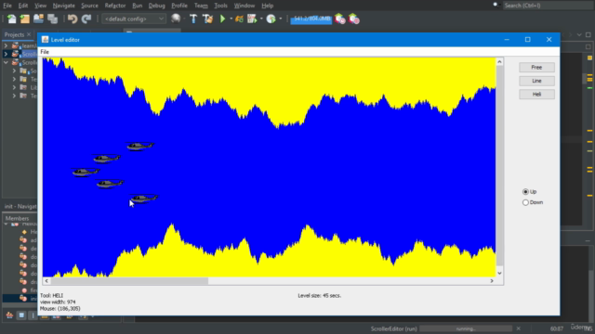Open the Debug menu
The width and height of the screenshot is (595, 334).
tap(157, 6)
